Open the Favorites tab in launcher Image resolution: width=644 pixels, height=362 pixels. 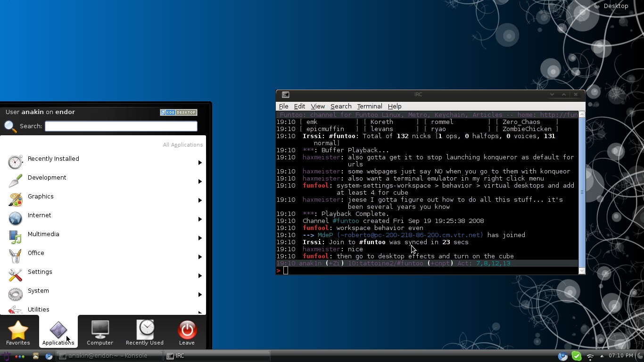click(x=18, y=332)
